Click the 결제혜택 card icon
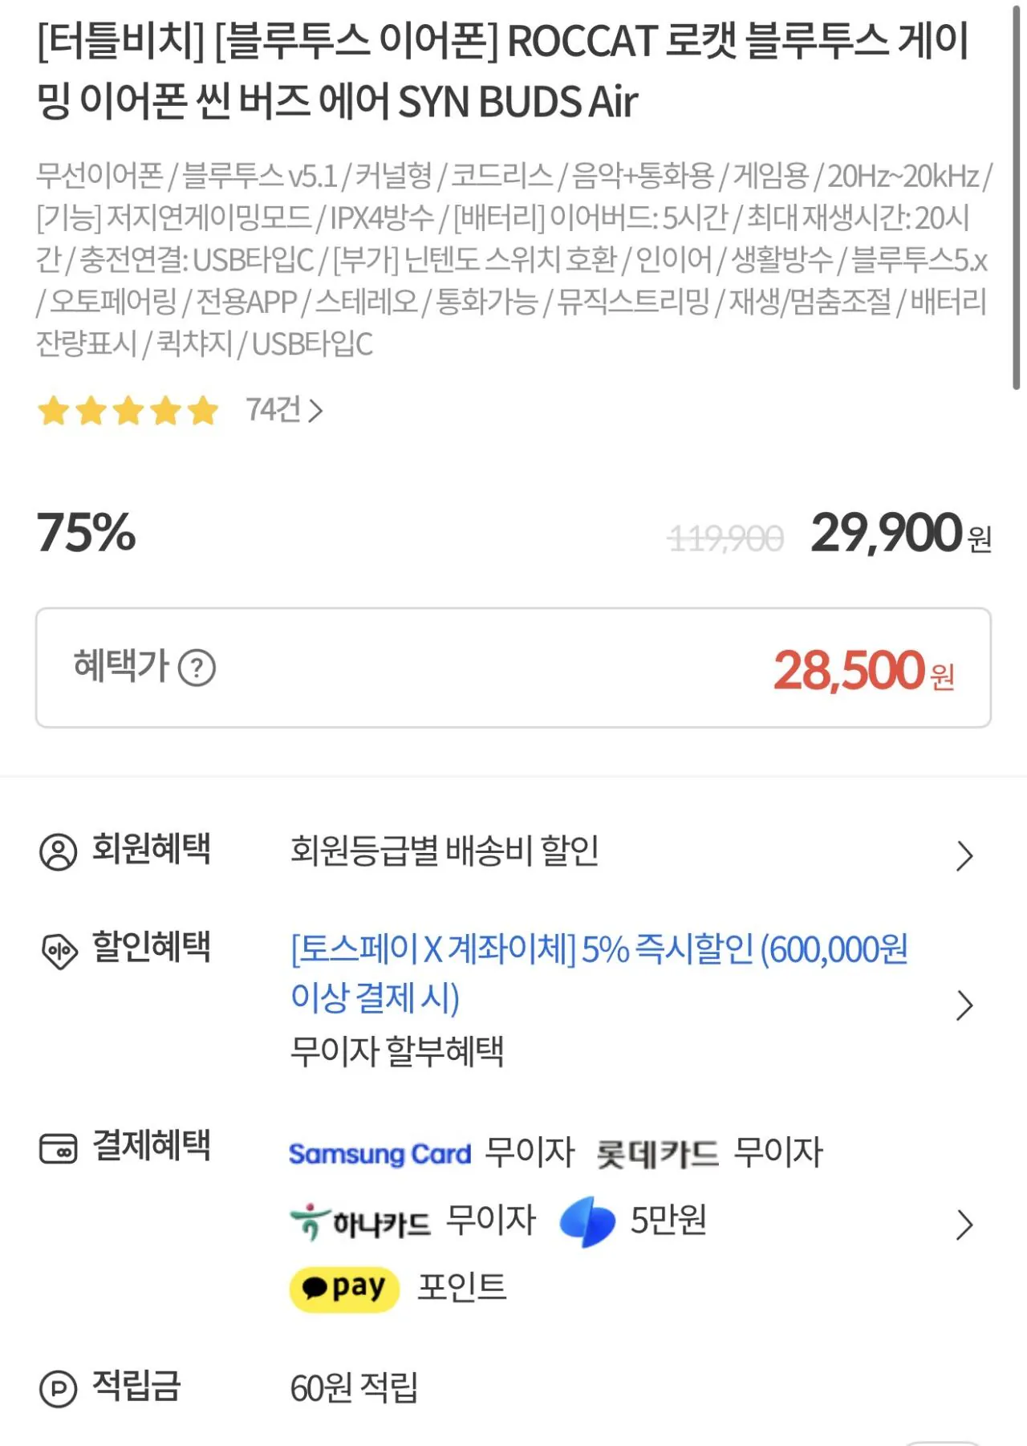 [59, 1147]
